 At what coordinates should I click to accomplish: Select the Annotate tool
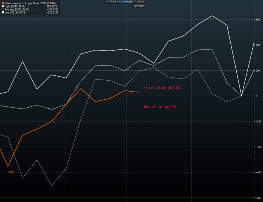pos(125,1)
